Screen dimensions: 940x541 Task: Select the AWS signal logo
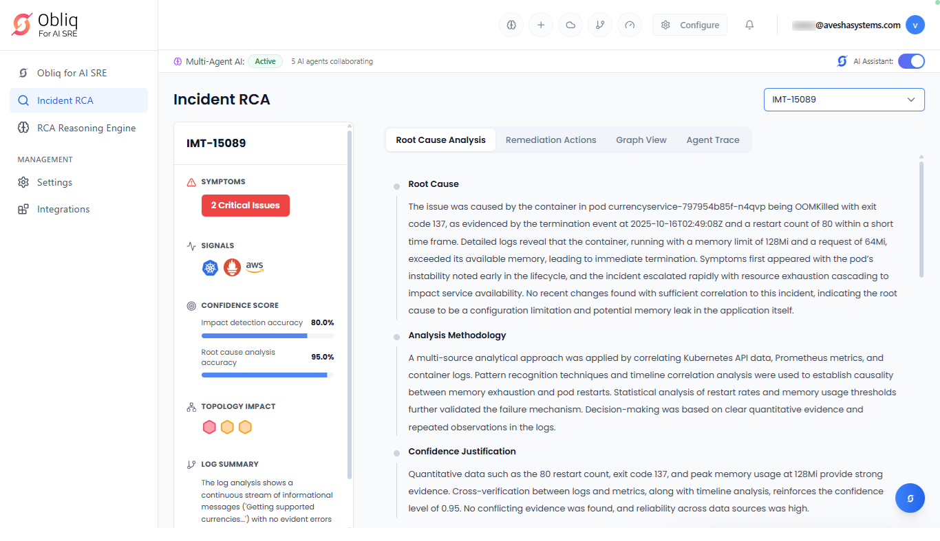coord(255,267)
